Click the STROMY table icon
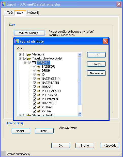Viewport: 123px width, 157px height. (34, 63)
